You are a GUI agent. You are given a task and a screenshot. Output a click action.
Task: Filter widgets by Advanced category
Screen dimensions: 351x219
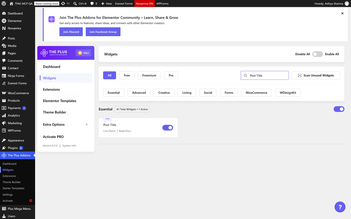pyautogui.click(x=139, y=93)
